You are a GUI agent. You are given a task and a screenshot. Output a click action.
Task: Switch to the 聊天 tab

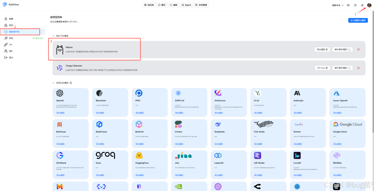click(x=162, y=5)
